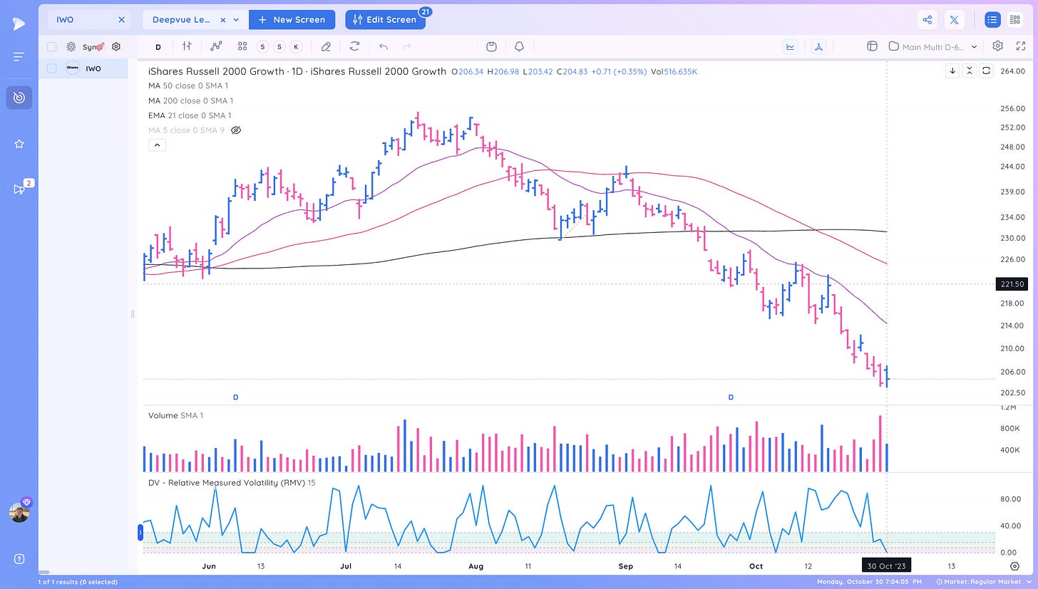
Task: Select the eraser drawing tool icon
Action: coord(326,46)
